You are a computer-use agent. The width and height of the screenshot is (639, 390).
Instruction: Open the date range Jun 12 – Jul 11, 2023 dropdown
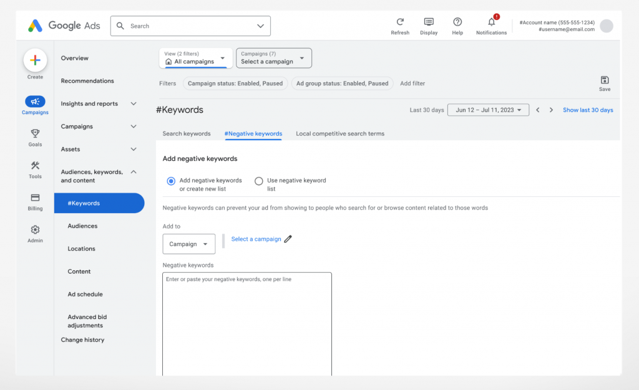(488, 110)
